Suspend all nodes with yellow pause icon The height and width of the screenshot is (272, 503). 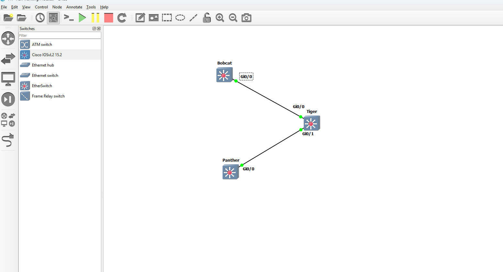pyautogui.click(x=95, y=18)
